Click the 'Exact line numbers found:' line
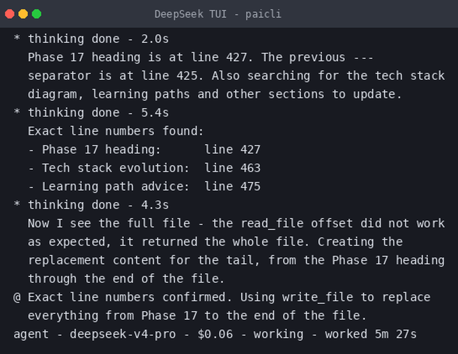This screenshot has height=354, width=458. (116, 131)
